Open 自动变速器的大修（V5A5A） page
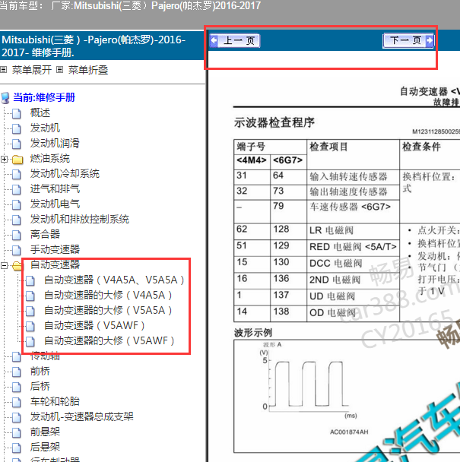This screenshot has height=462, width=460. click(x=108, y=311)
